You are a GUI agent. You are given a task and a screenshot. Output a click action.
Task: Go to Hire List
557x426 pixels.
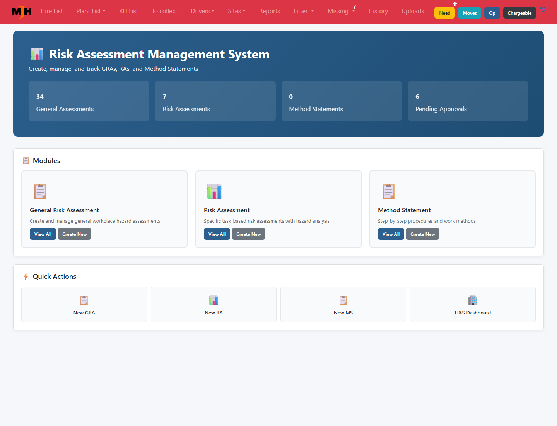click(51, 11)
